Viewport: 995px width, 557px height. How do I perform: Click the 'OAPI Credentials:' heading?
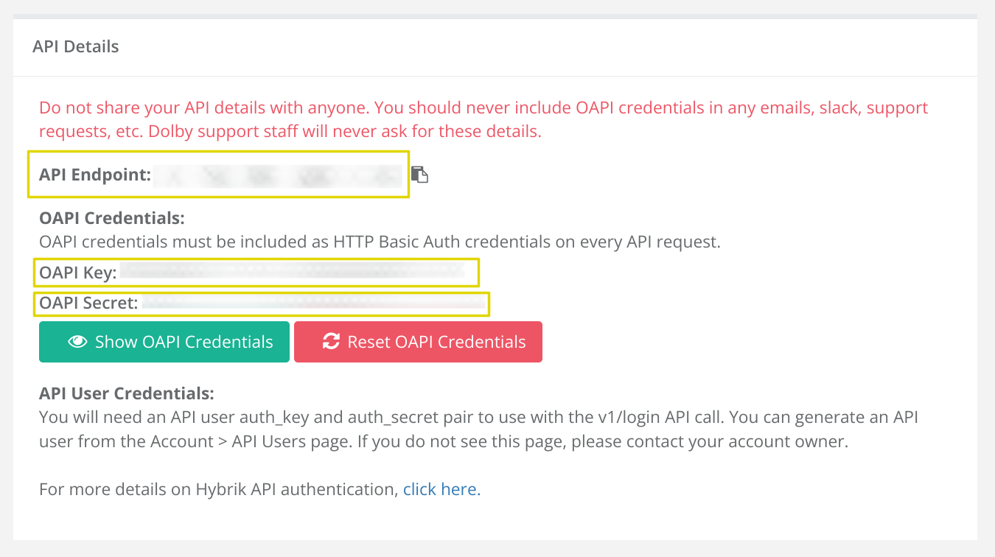(111, 218)
